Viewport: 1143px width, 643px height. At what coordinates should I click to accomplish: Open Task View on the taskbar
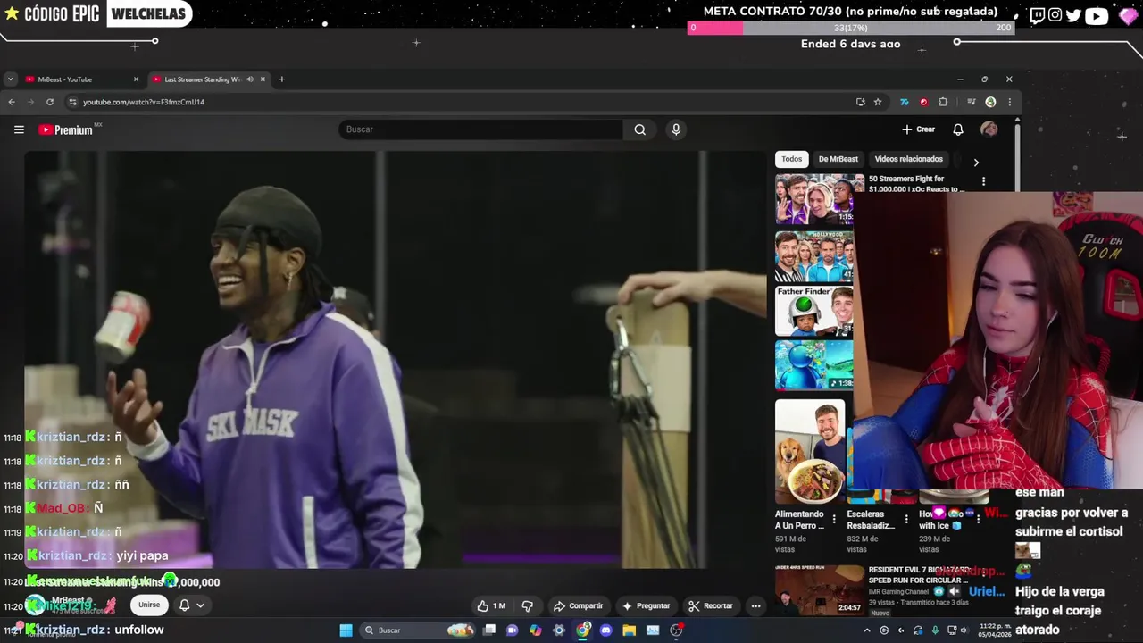(489, 630)
